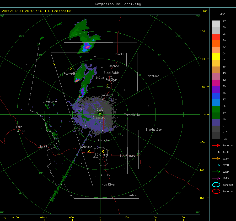This screenshot has height=221, width=236.
Task: Click yellow diamond marker below RedDeer
Action: point(108,85)
